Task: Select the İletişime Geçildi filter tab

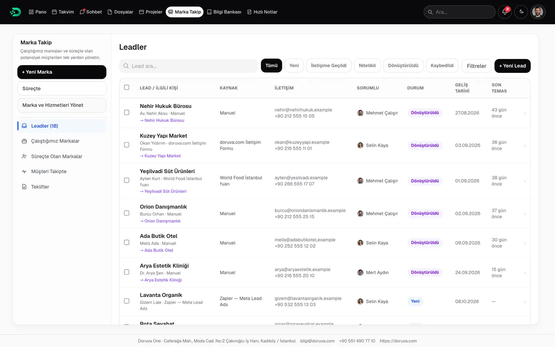Action: [x=329, y=65]
